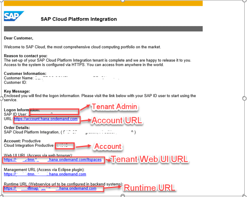Click the SAP Cloud Platform Integration heading

click(x=79, y=19)
